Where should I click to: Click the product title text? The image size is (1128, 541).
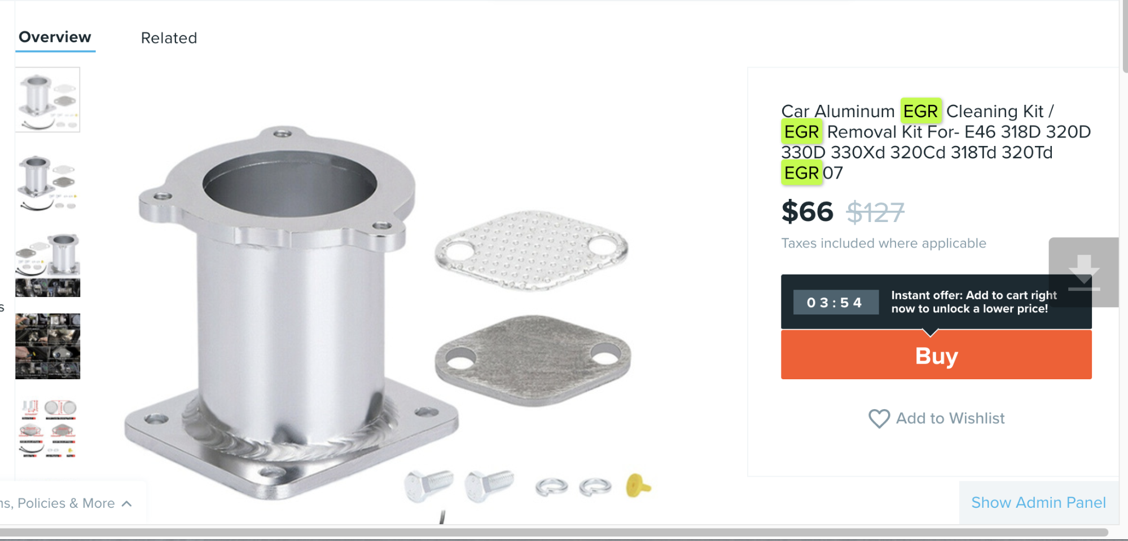936,142
